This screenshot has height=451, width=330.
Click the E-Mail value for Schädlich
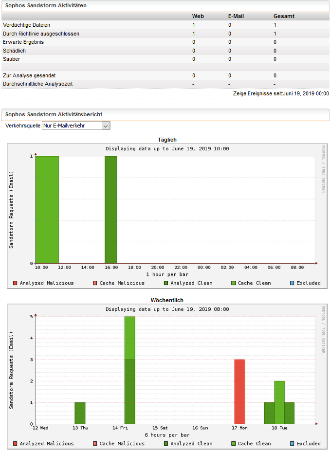click(230, 51)
